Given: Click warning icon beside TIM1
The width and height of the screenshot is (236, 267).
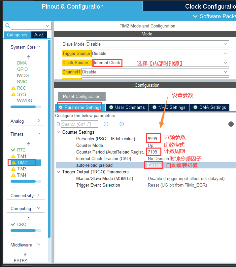Looking at the screenshot, I should (x=13, y=156).
